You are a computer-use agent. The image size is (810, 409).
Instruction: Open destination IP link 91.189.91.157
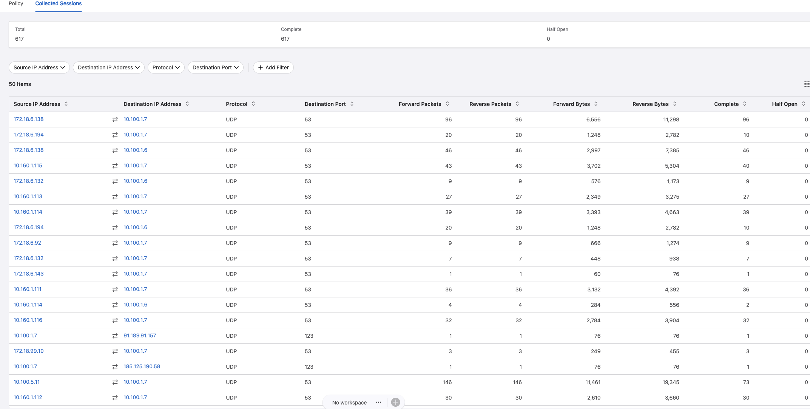[x=140, y=335]
